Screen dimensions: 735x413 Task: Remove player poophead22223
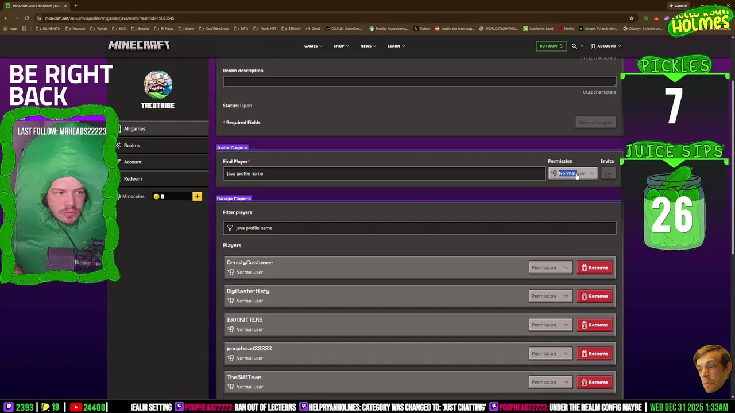tap(594, 354)
